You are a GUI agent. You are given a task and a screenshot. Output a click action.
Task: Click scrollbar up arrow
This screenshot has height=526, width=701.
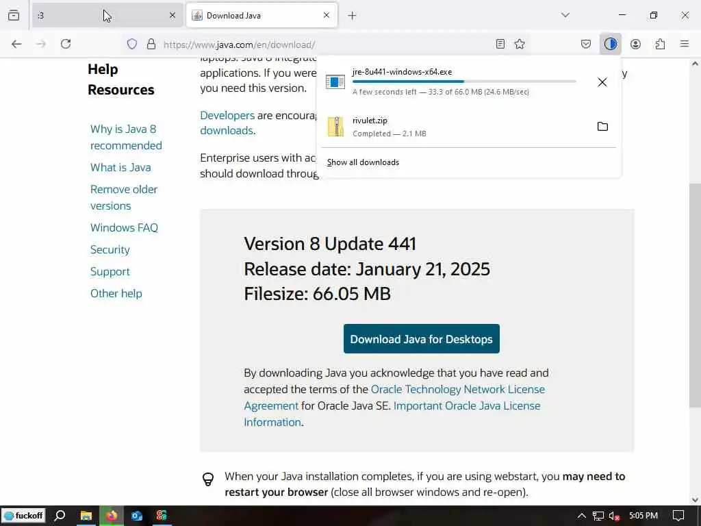click(695, 64)
